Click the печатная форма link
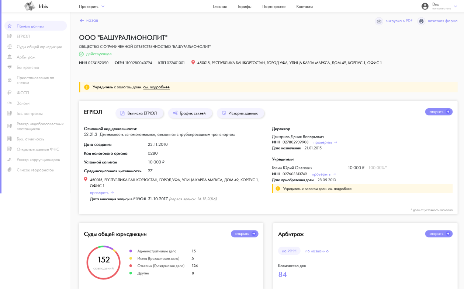 (443, 21)
